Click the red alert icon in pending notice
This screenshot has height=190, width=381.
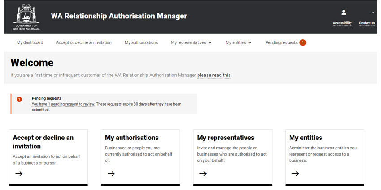point(19,99)
